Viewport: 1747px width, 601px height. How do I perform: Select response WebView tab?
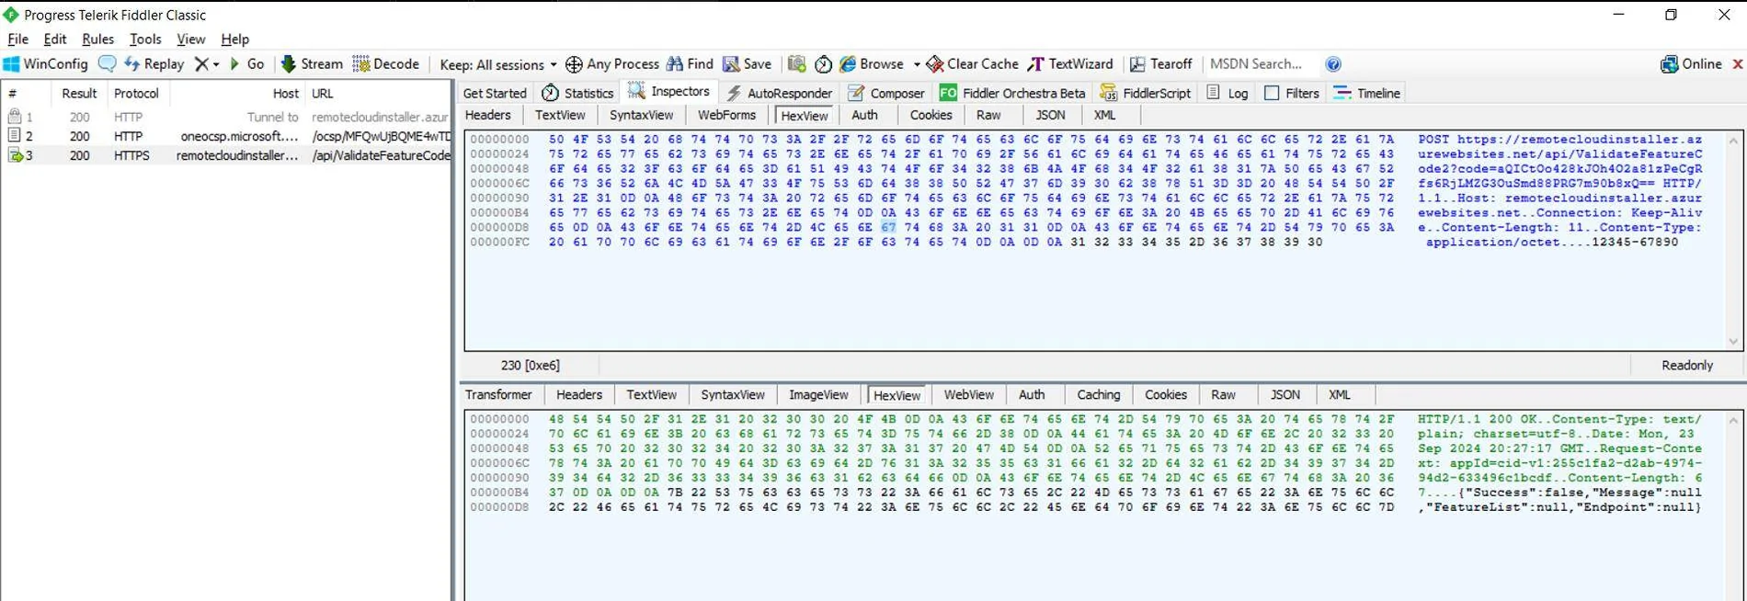coord(968,394)
